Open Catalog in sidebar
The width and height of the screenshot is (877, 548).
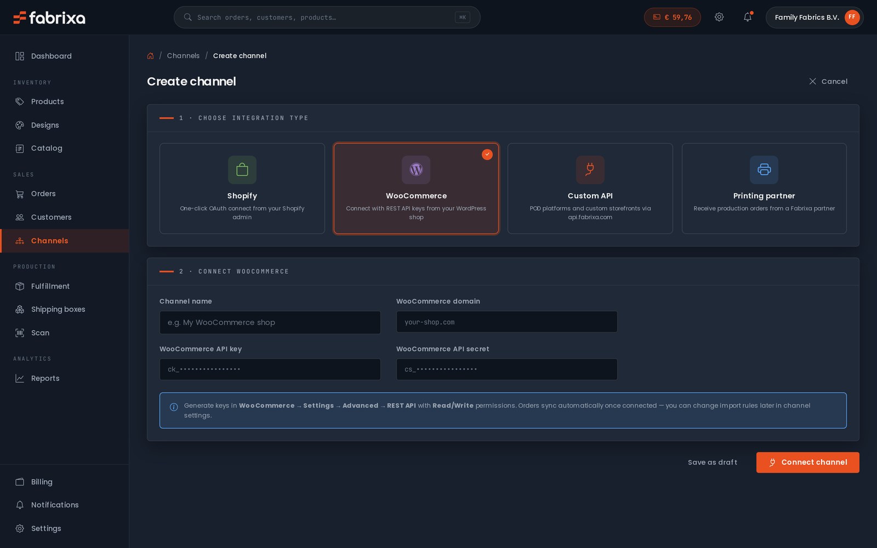click(x=65, y=148)
